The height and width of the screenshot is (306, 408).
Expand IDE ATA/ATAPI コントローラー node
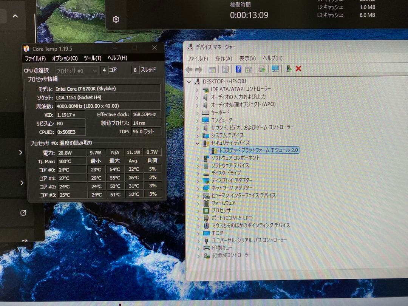(197, 90)
